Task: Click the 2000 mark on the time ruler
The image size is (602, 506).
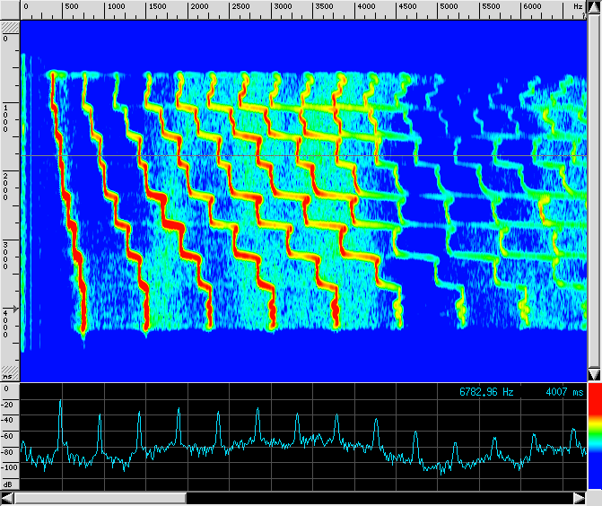Action: [6, 183]
